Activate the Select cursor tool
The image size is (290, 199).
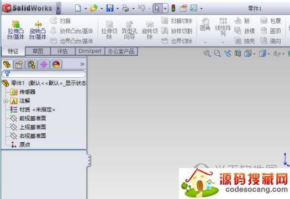click(x=157, y=8)
